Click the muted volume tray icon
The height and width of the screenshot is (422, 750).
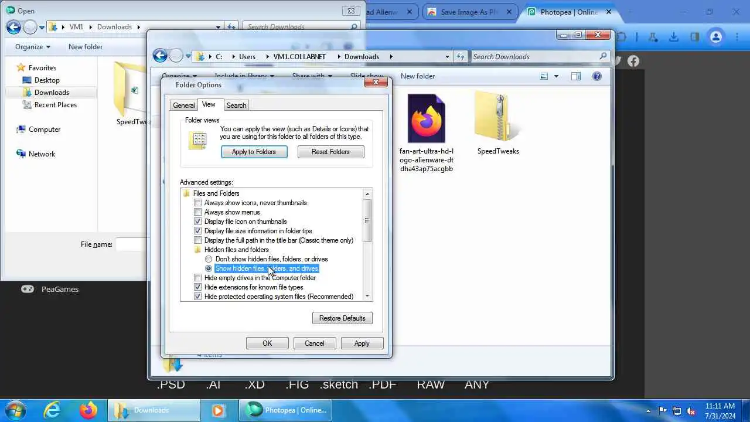tap(691, 410)
